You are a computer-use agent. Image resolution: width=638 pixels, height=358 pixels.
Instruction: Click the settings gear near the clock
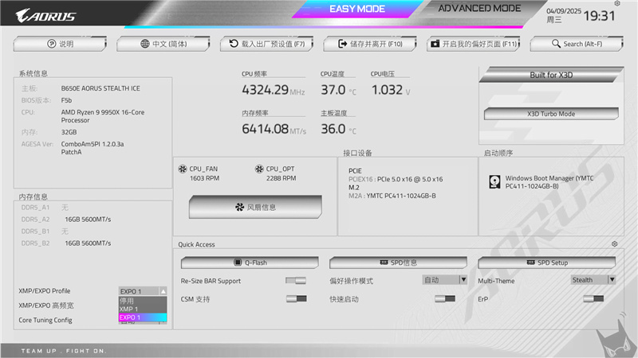(x=617, y=3)
